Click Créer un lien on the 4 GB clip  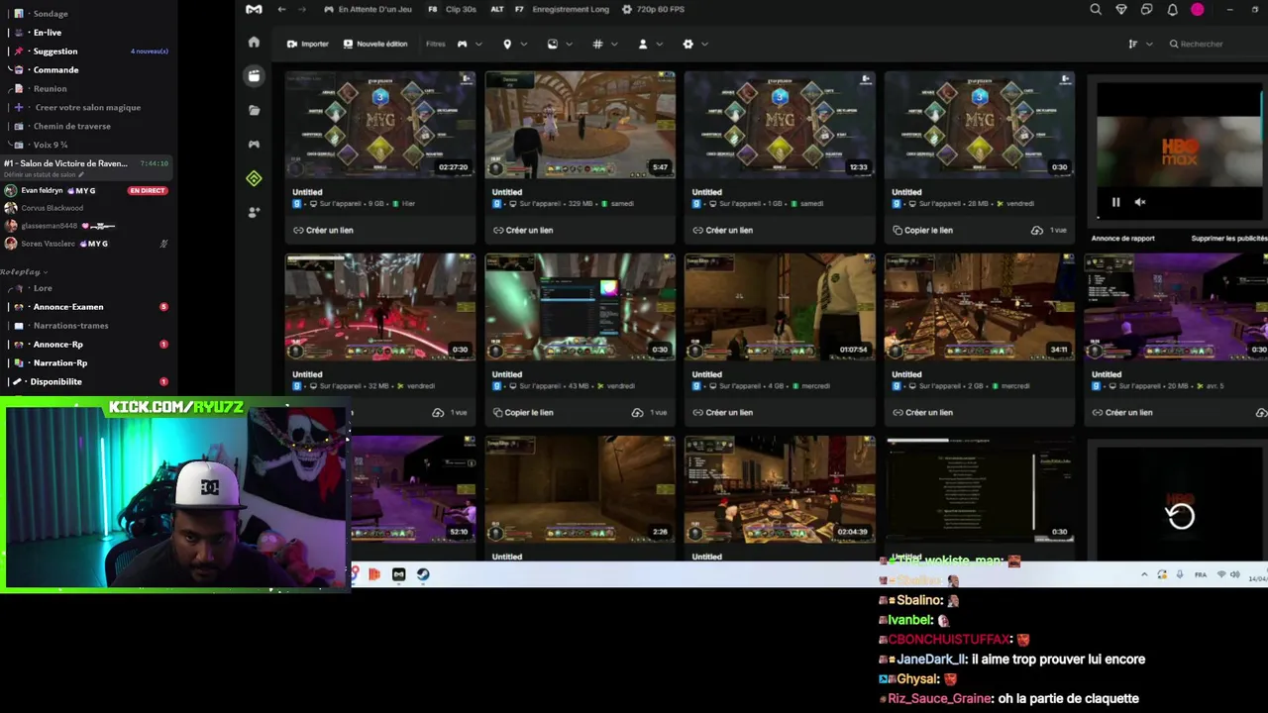click(x=723, y=412)
